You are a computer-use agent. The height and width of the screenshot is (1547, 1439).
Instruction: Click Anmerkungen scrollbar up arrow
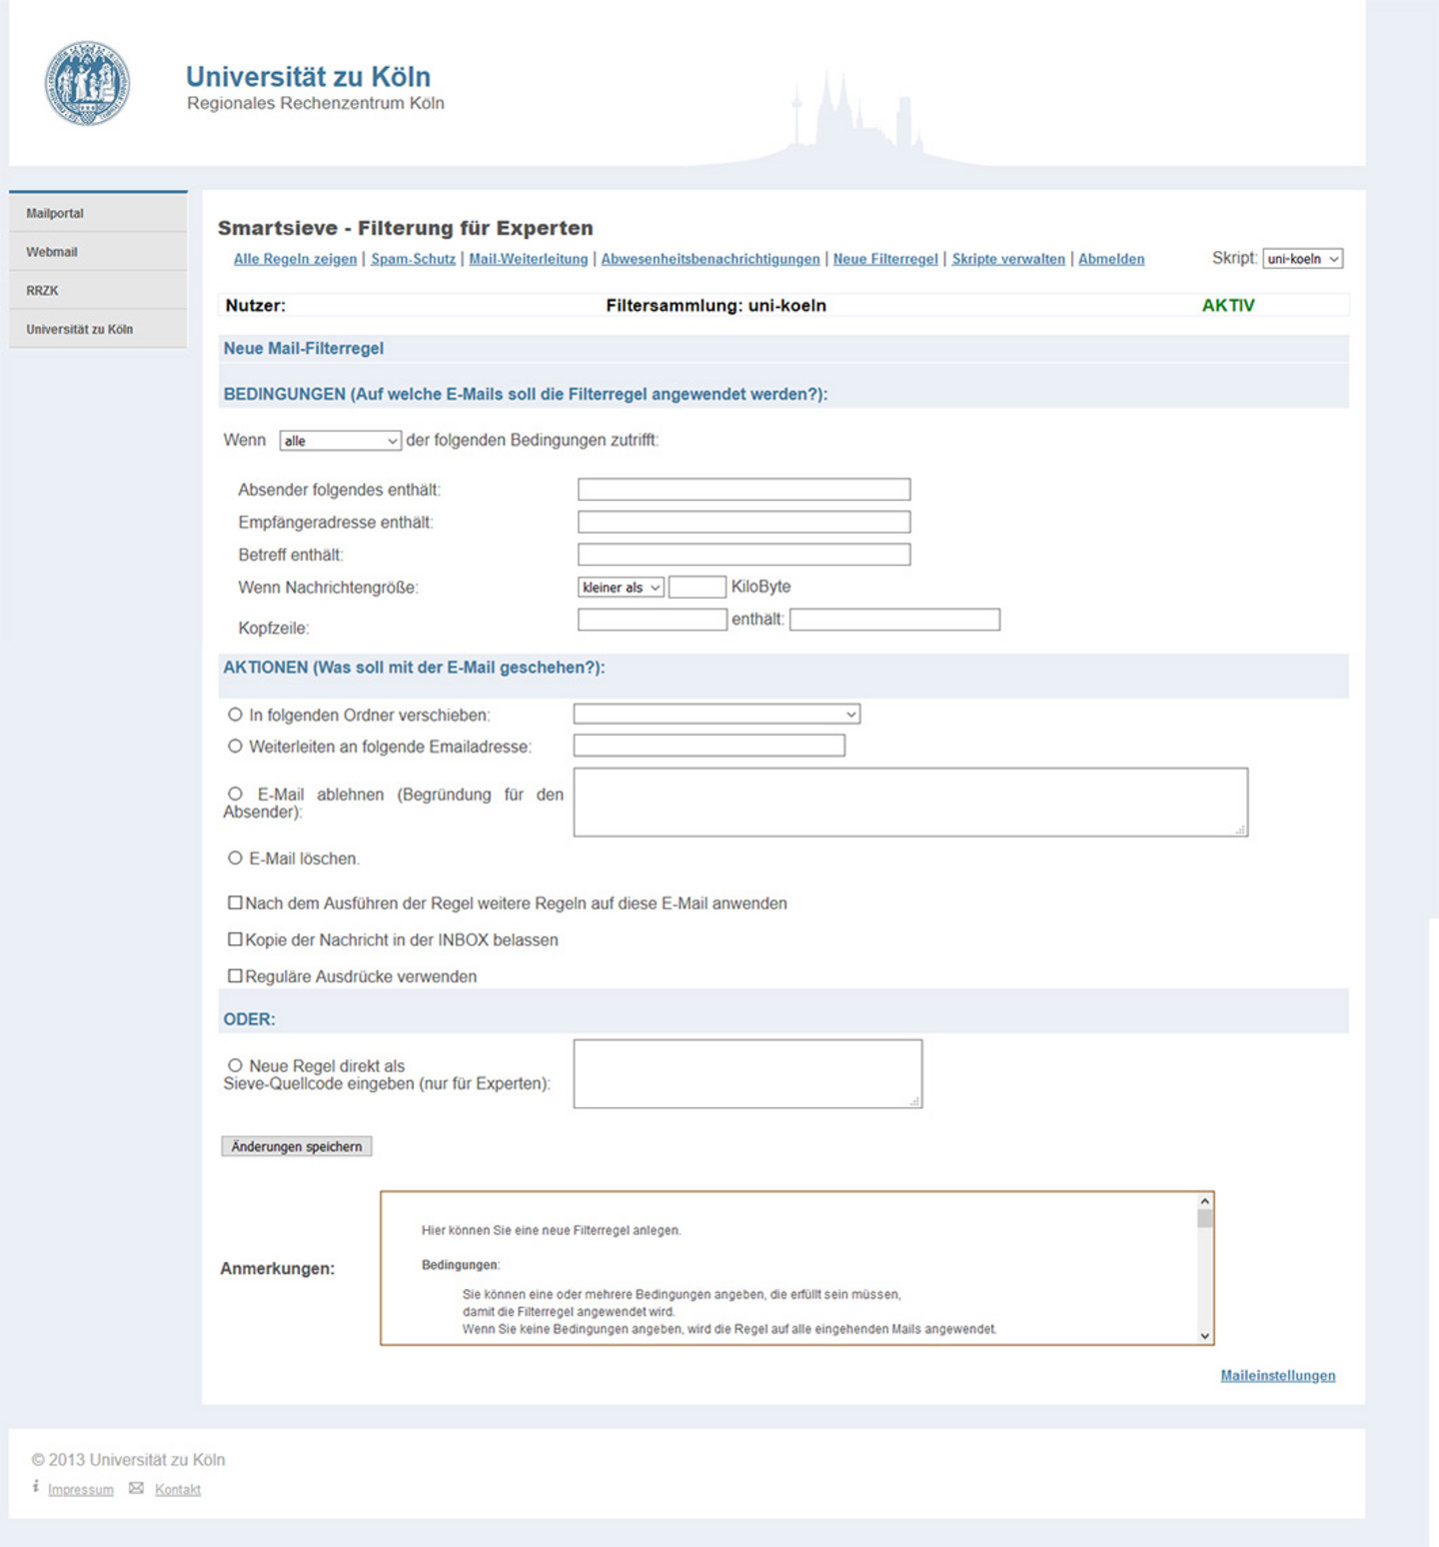(x=1205, y=1201)
